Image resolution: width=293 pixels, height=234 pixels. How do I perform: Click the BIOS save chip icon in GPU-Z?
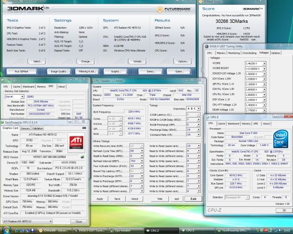[83, 157]
